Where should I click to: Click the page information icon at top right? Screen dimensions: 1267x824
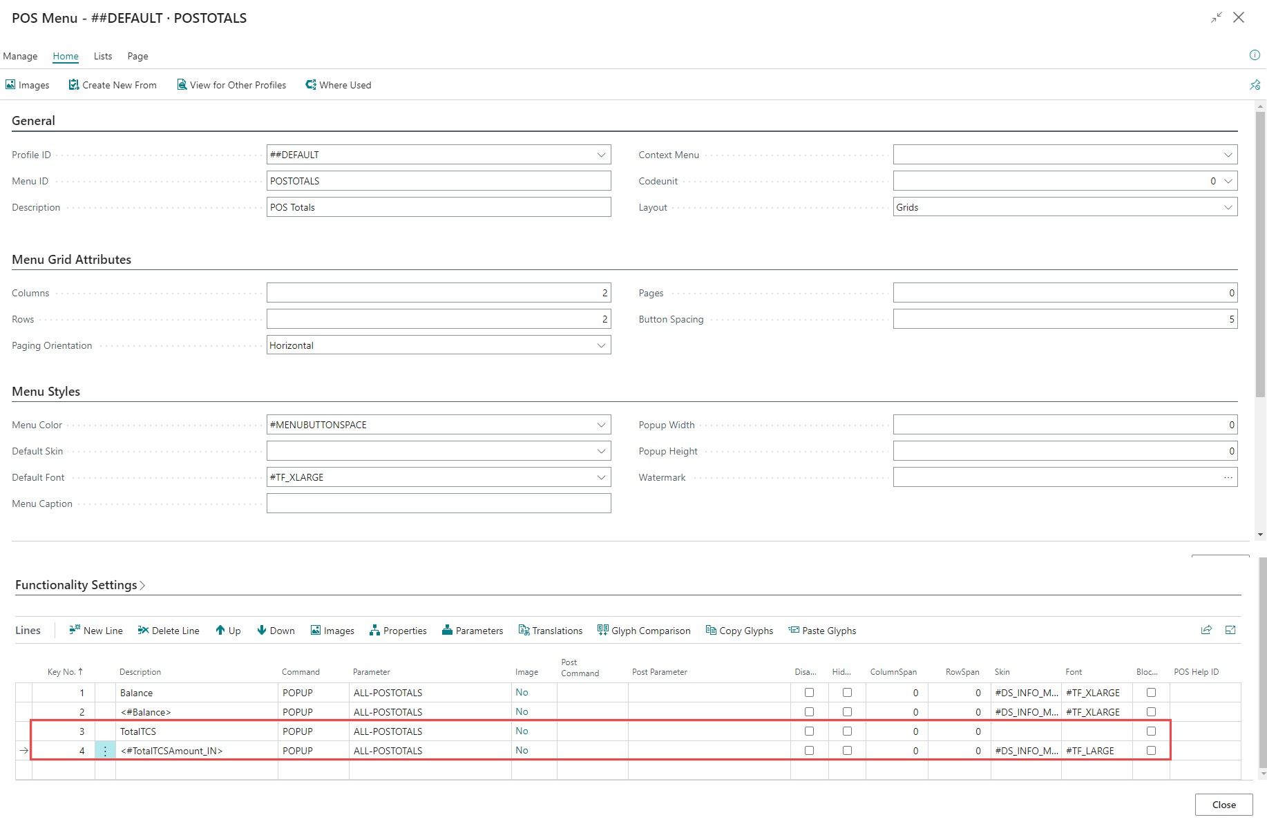pyautogui.click(x=1255, y=55)
